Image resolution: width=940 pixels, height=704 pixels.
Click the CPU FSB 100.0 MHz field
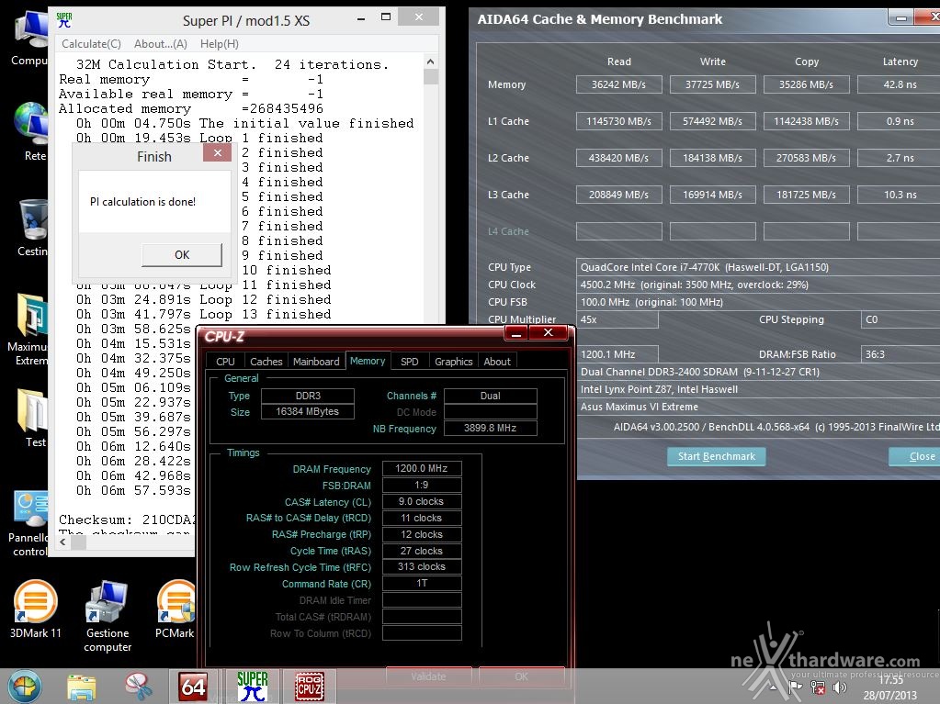tap(758, 302)
